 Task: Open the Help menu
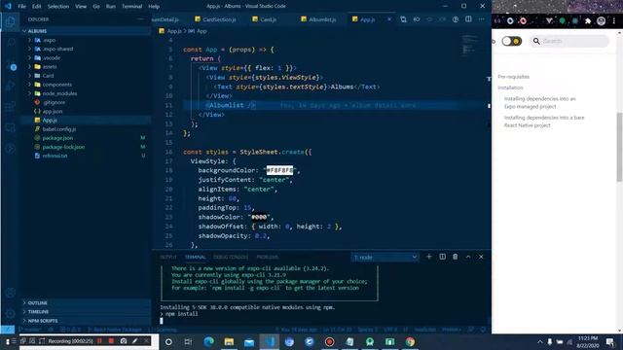pos(154,7)
